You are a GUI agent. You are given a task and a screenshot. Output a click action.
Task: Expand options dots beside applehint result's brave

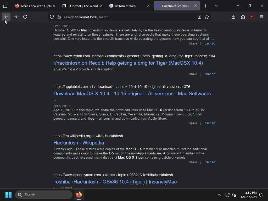click(201, 123)
